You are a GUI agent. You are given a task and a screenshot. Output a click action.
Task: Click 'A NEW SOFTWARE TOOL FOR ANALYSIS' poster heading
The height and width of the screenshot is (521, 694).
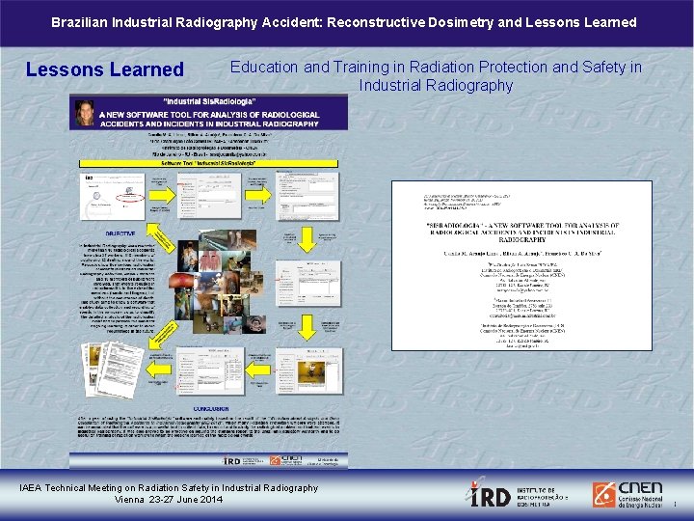click(209, 120)
